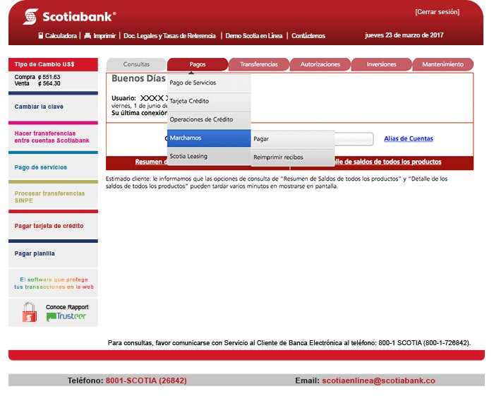Screen dimensions: 494x396
Task: Open the Alias de Cuentas link
Action: [409, 138]
